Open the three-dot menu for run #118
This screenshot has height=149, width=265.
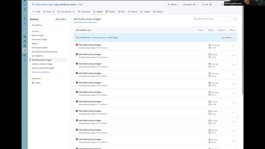pos(234,94)
